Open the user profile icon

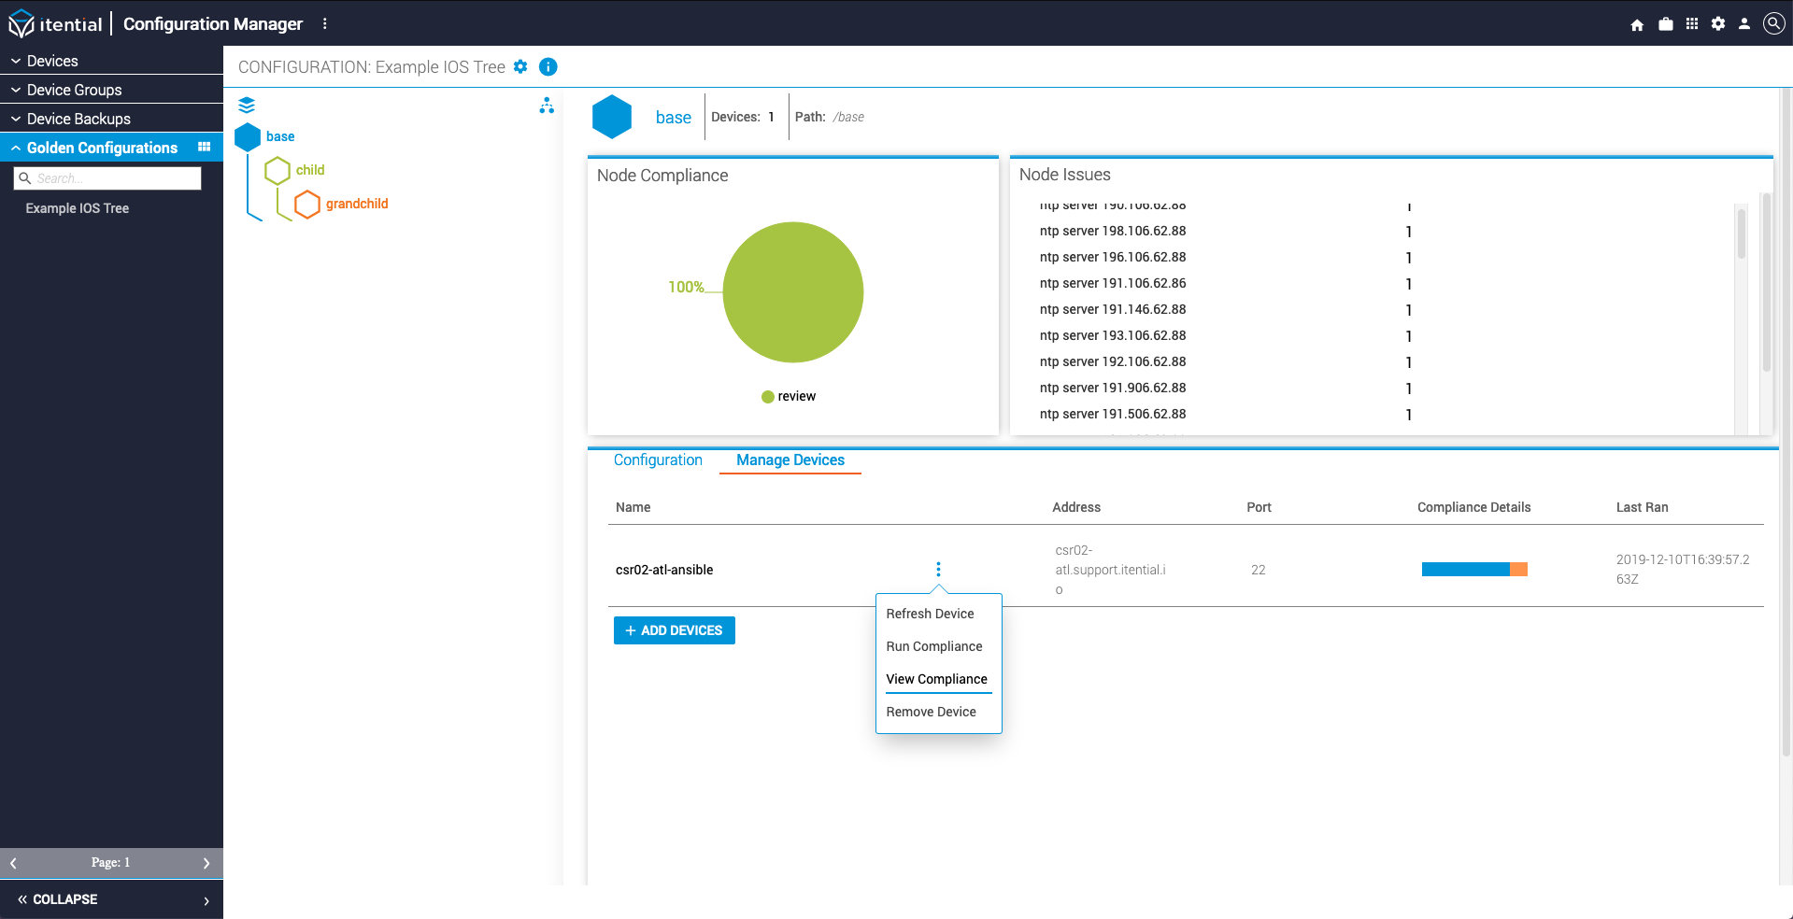(x=1744, y=23)
